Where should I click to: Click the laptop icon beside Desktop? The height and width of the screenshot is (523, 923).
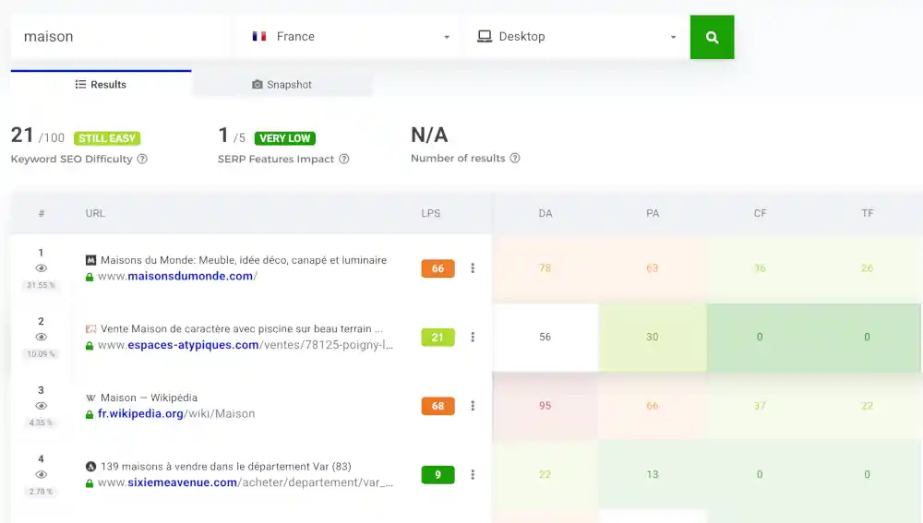[x=485, y=37]
